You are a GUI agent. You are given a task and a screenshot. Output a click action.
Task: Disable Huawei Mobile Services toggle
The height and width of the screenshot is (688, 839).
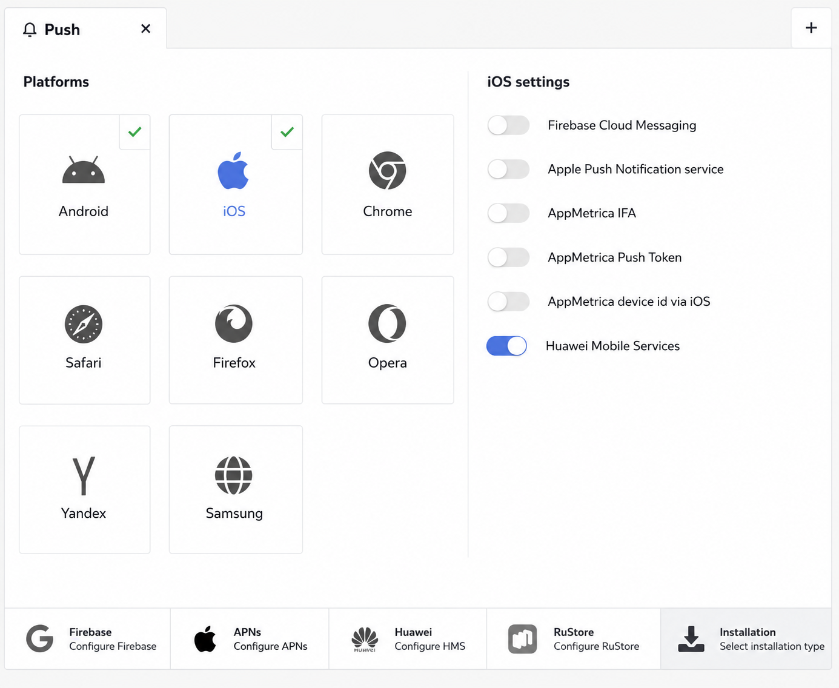tap(507, 346)
